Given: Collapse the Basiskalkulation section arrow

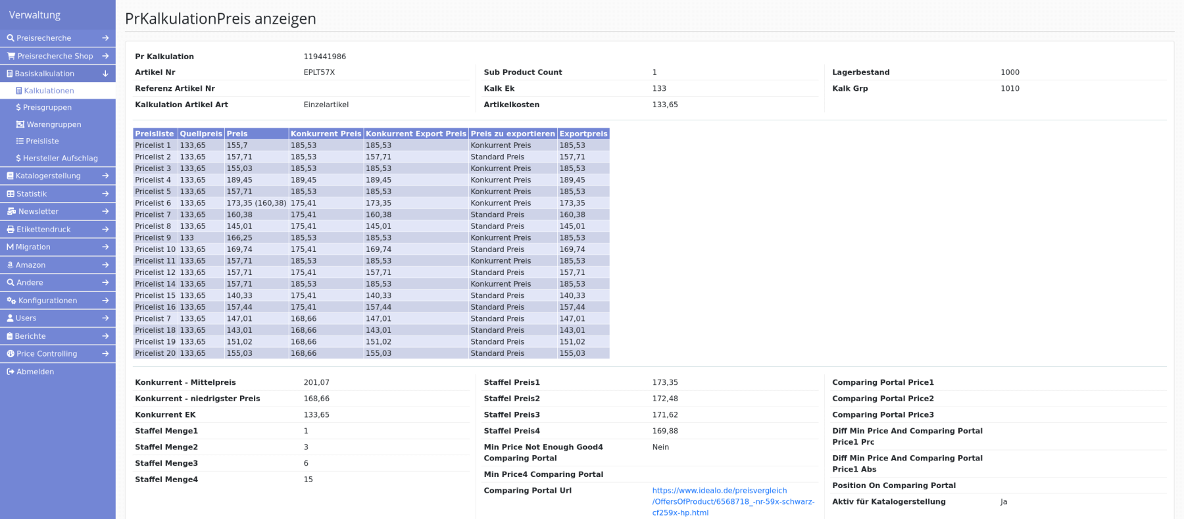Looking at the screenshot, I should pyautogui.click(x=105, y=74).
